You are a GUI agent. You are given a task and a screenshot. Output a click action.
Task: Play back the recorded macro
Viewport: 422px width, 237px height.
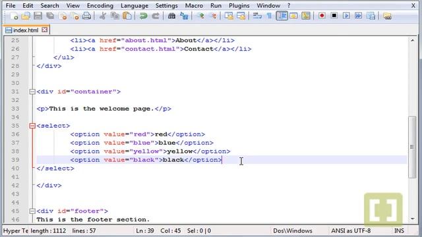[346, 16]
